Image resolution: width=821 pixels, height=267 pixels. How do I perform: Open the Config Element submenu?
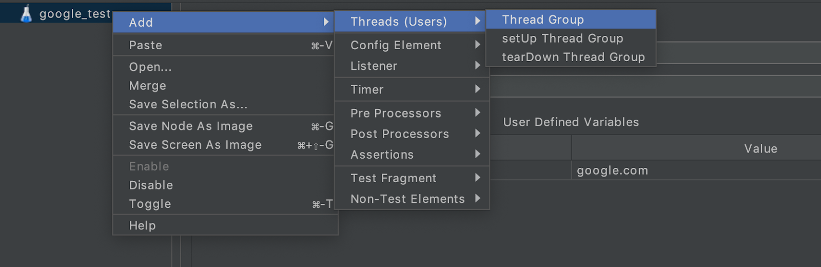pyautogui.click(x=412, y=45)
